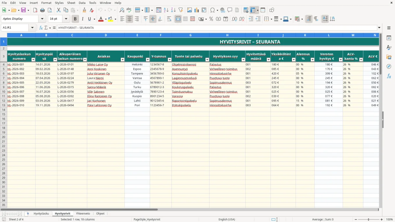This screenshot has width=395, height=222.
Task: Clear direct formatting
Action: coord(92,10)
